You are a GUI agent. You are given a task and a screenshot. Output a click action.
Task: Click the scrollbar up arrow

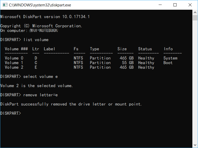point(195,12)
